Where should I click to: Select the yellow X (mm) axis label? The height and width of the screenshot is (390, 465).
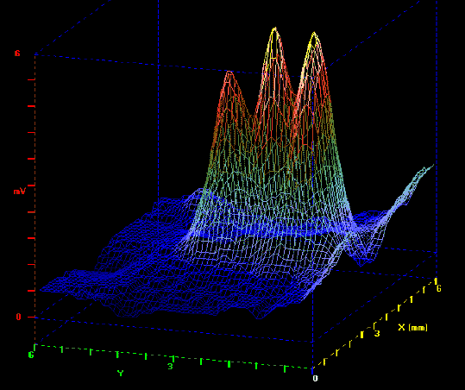(412, 327)
